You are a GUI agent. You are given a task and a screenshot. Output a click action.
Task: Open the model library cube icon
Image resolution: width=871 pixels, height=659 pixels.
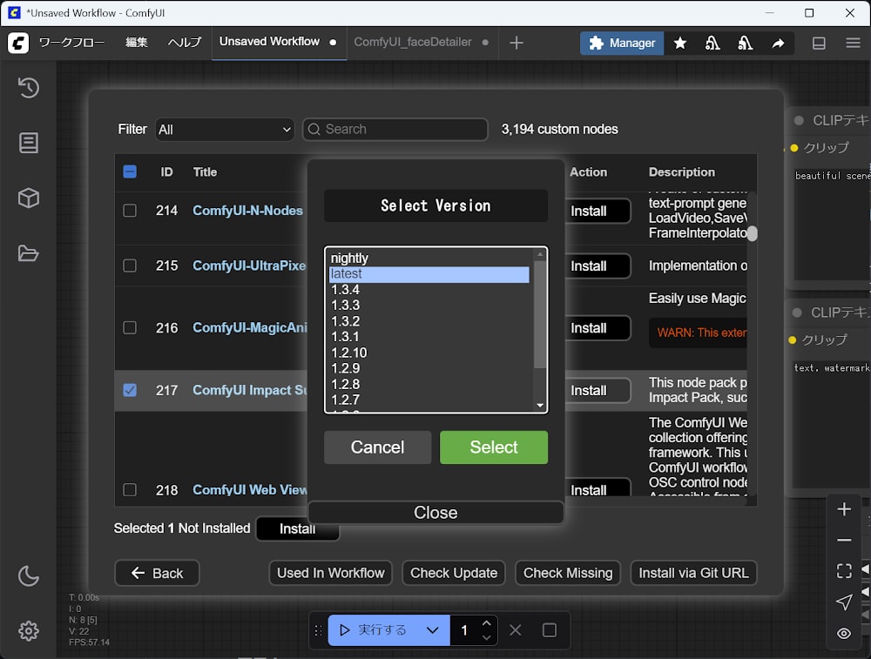coord(29,198)
